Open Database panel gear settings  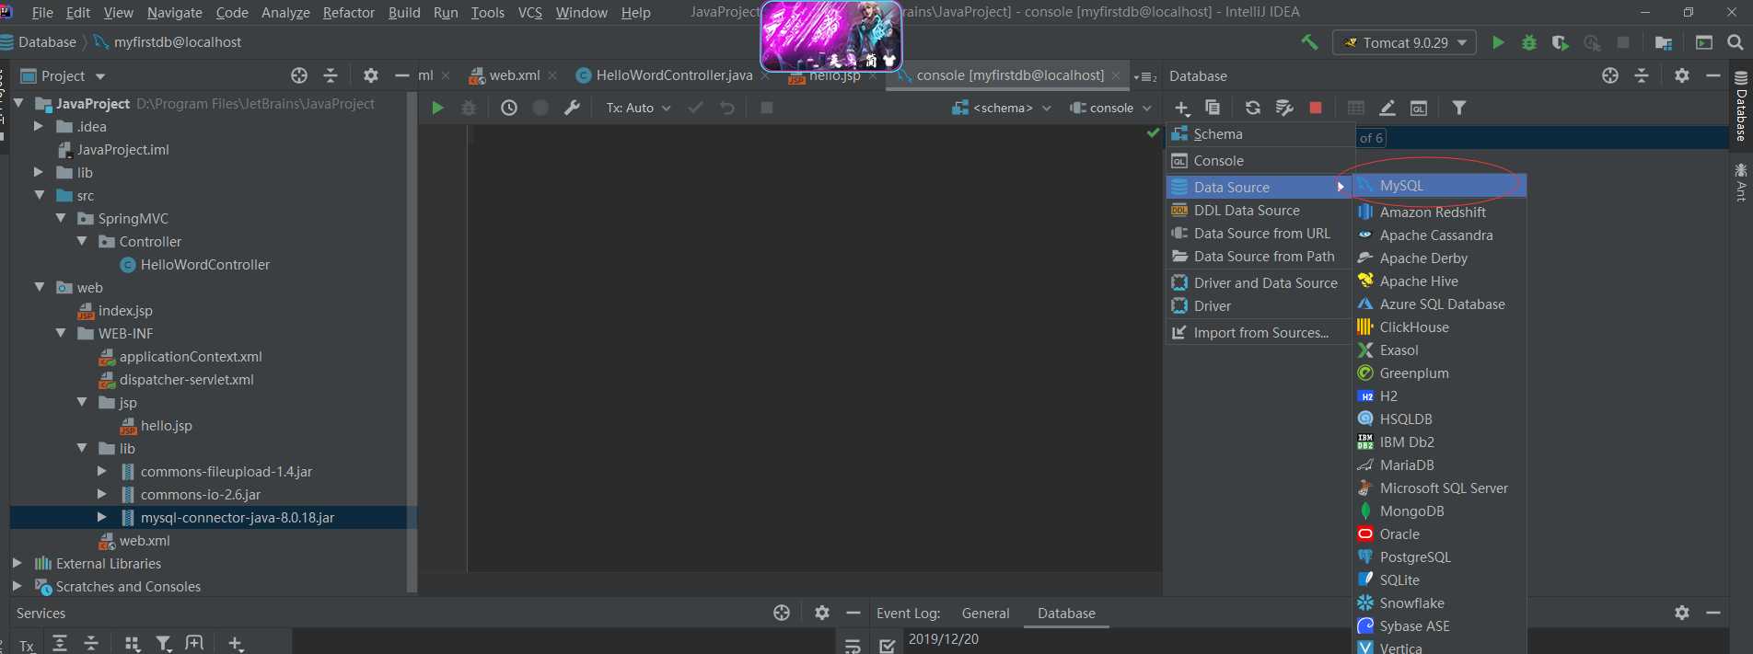pos(1682,75)
